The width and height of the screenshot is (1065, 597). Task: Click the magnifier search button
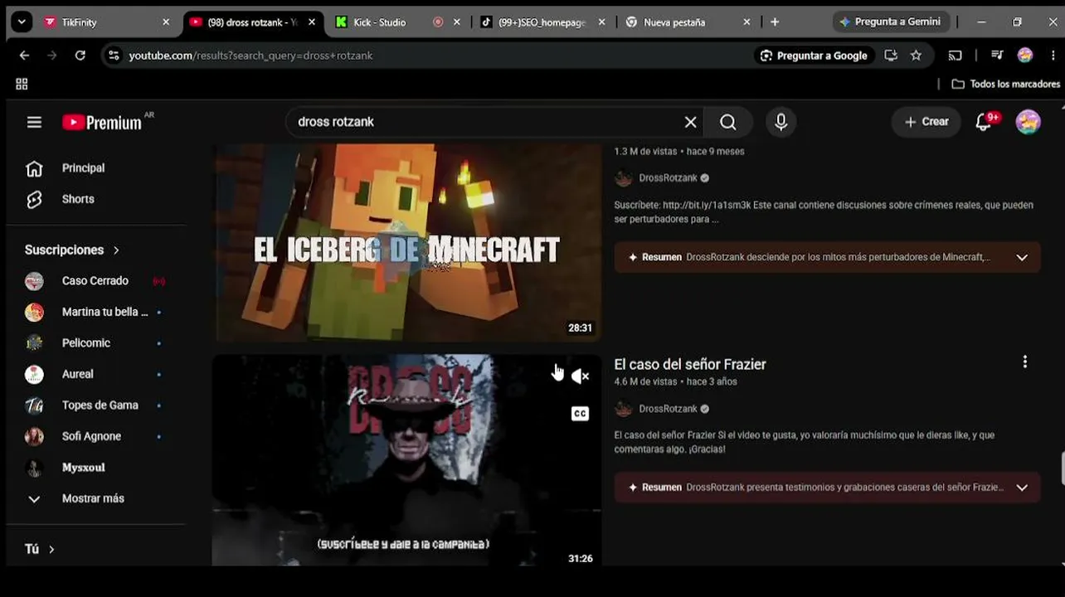tap(727, 122)
